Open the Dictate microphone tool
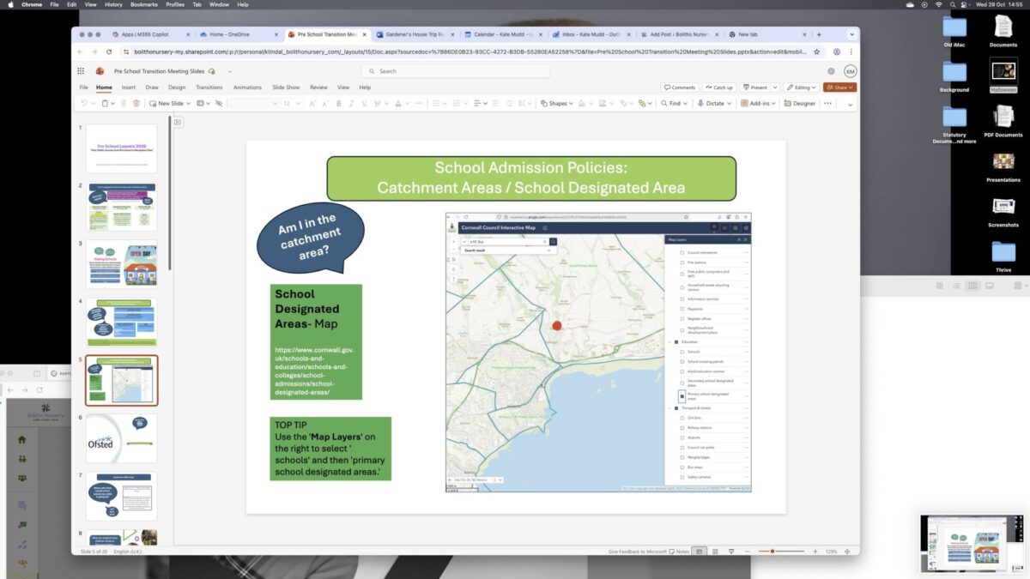 pyautogui.click(x=710, y=103)
